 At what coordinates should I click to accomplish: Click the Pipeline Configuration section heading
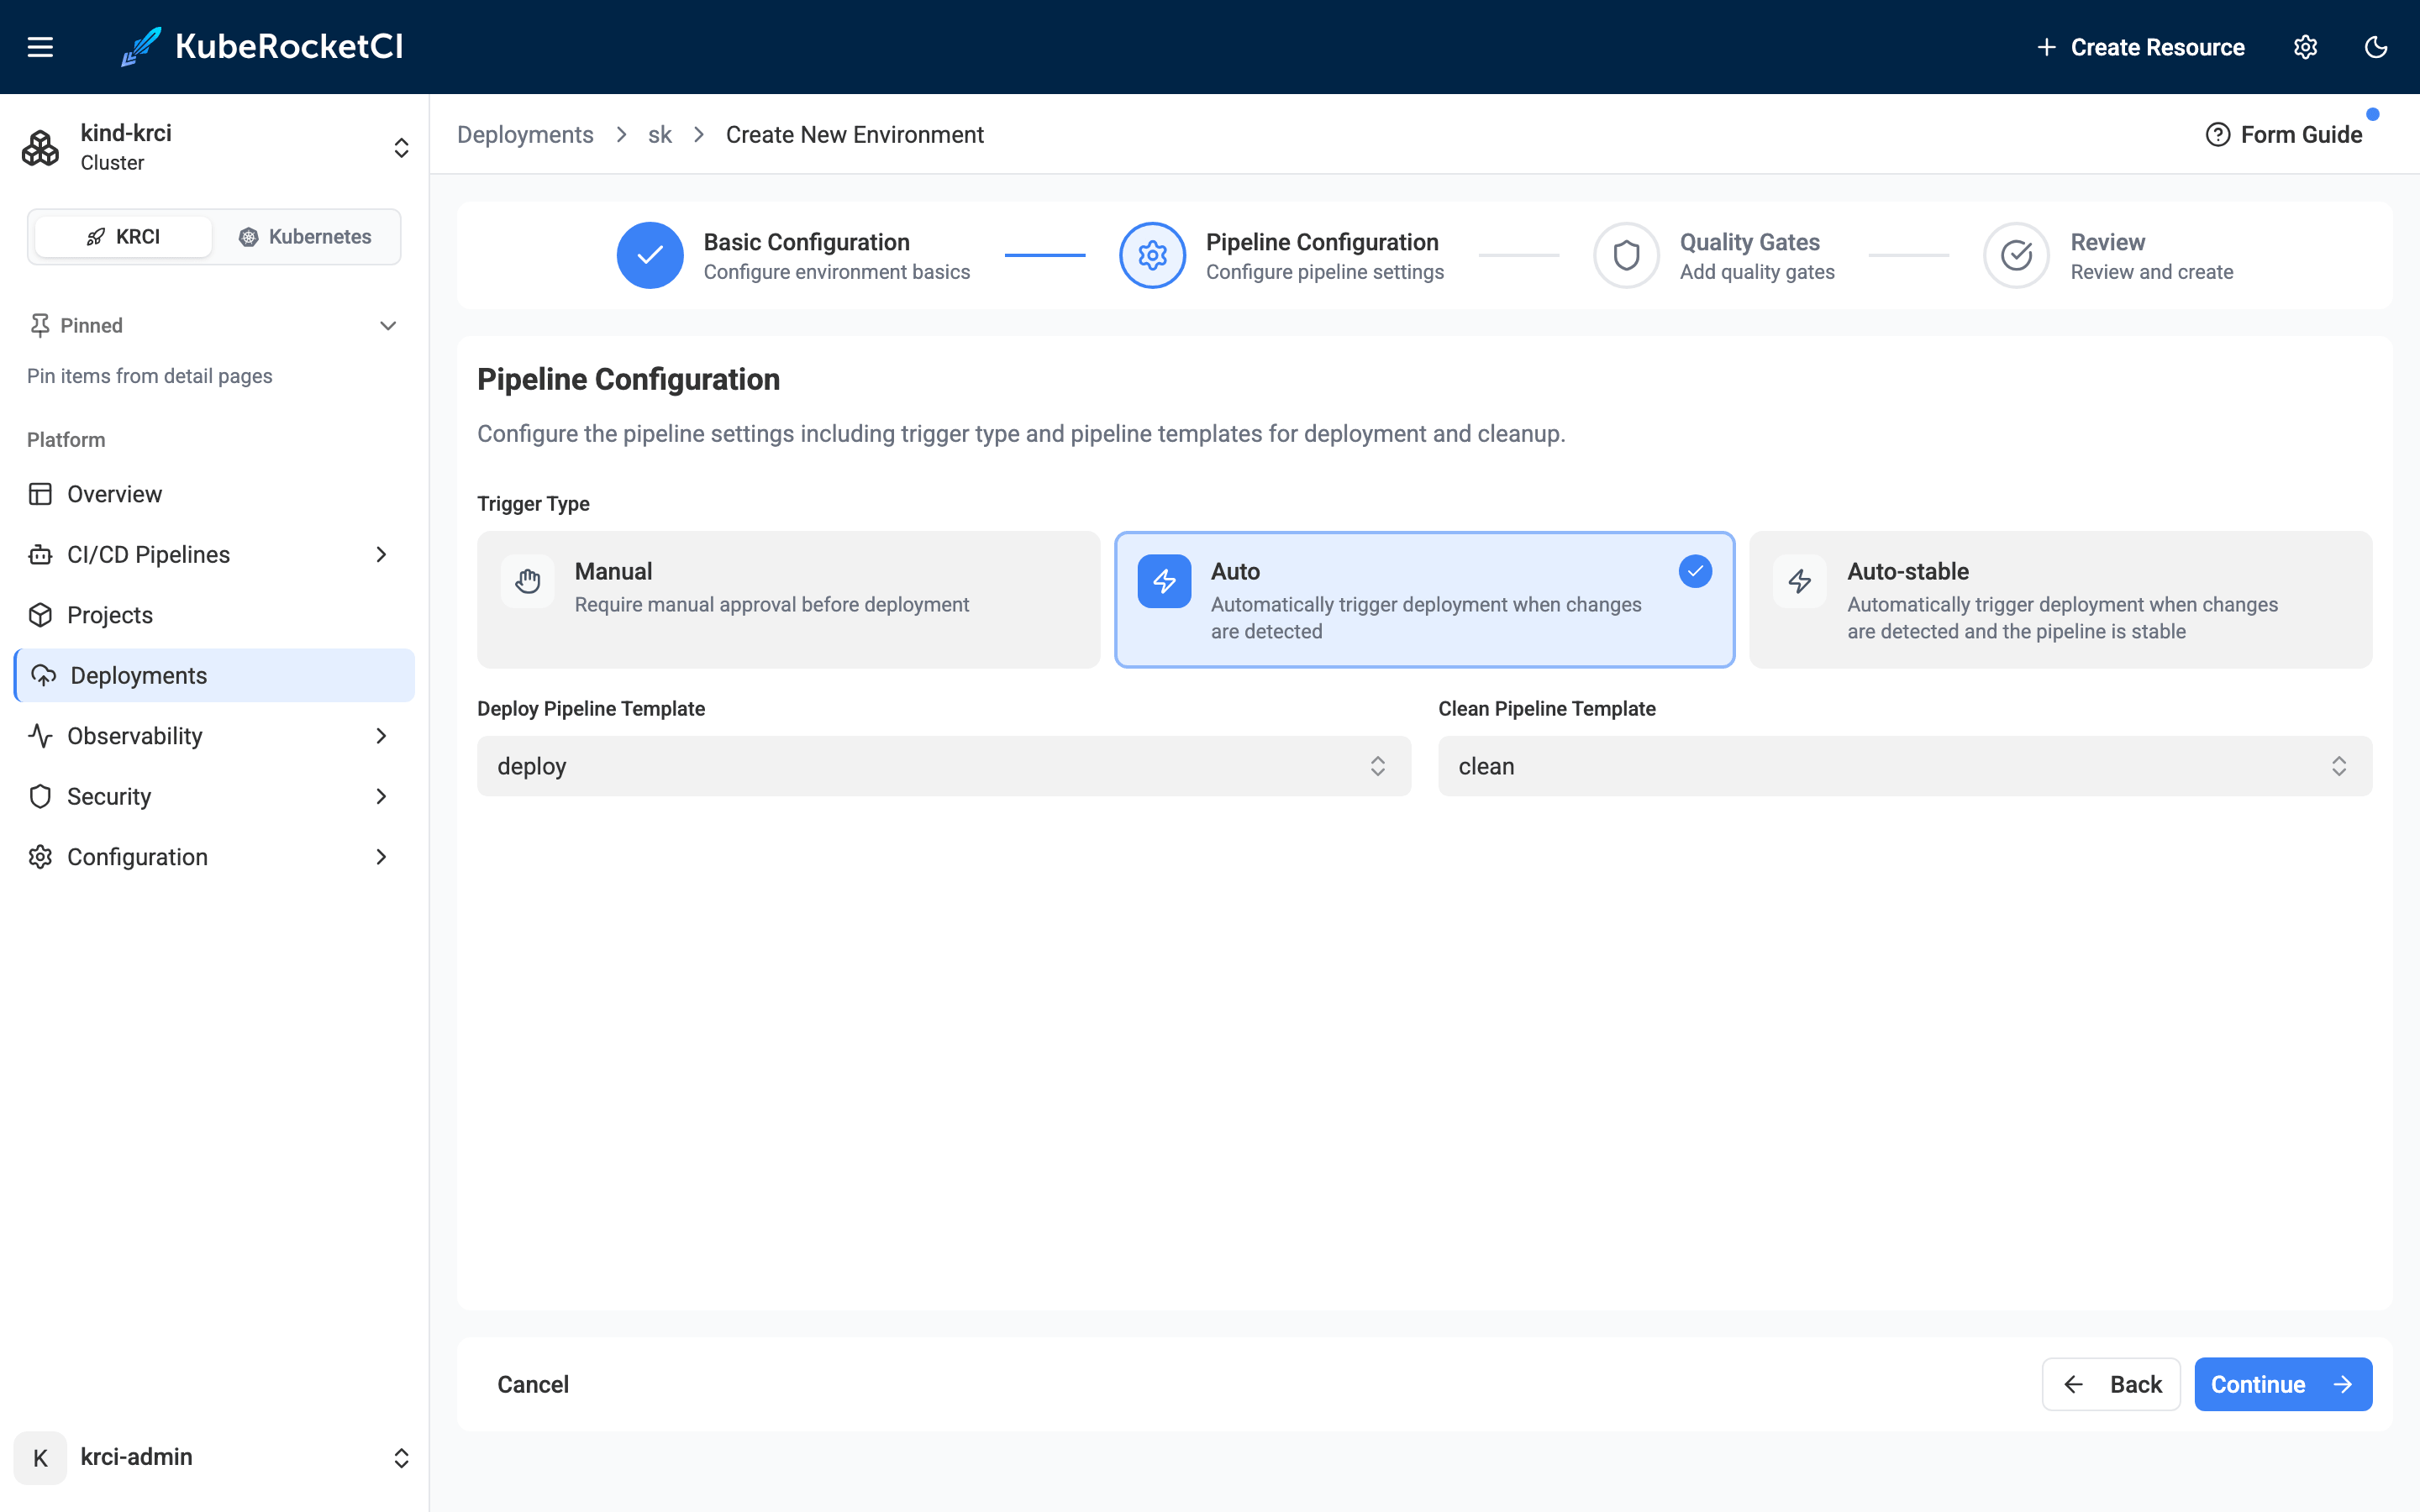point(628,380)
